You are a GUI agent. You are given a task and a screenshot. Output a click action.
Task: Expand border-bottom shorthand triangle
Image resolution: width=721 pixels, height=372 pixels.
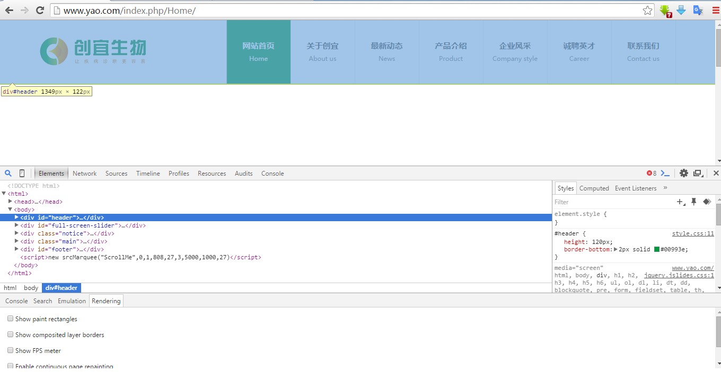point(616,249)
